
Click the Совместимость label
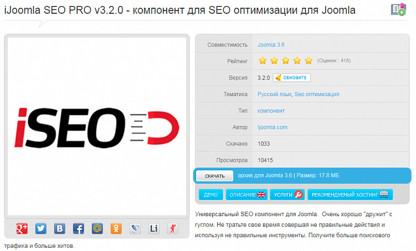(227, 45)
